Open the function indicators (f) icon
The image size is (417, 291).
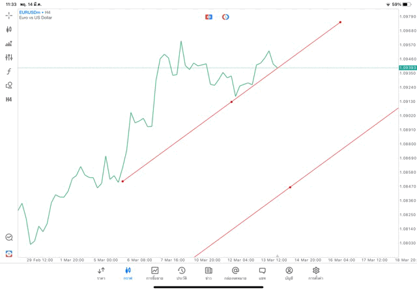pos(8,72)
